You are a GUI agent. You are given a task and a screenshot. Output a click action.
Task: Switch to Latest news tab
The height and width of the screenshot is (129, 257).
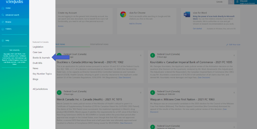(x=60, y=44)
